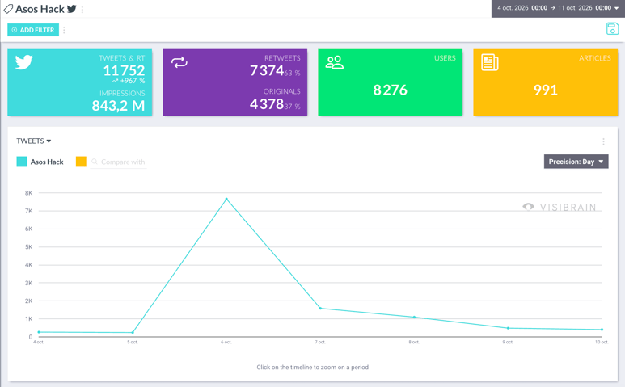625x387 pixels.
Task: Click the 8276 users value
Action: click(x=391, y=90)
